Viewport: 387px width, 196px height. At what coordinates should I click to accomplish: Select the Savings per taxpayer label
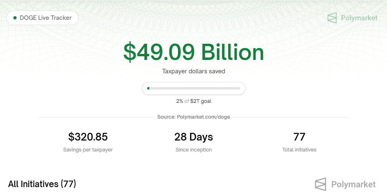(x=88, y=150)
